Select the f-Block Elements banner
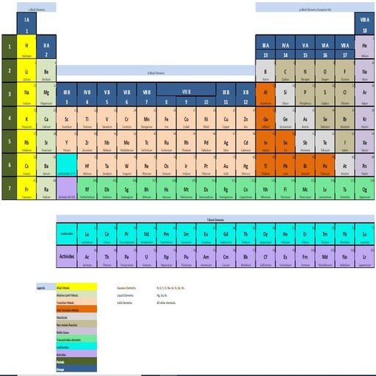 point(215,218)
